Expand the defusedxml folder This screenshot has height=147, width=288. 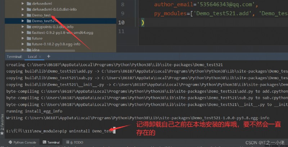(23, 4)
